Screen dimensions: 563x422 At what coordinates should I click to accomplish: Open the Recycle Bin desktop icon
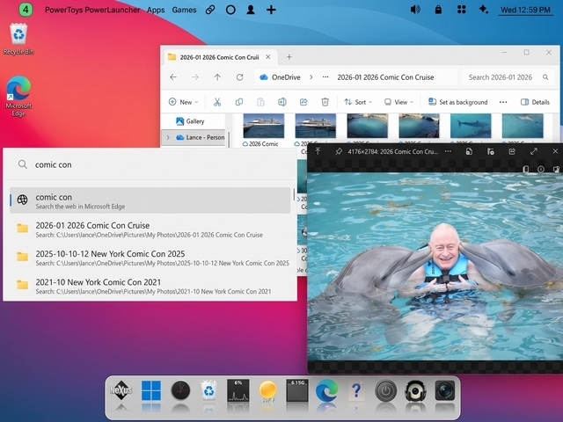pos(18,39)
